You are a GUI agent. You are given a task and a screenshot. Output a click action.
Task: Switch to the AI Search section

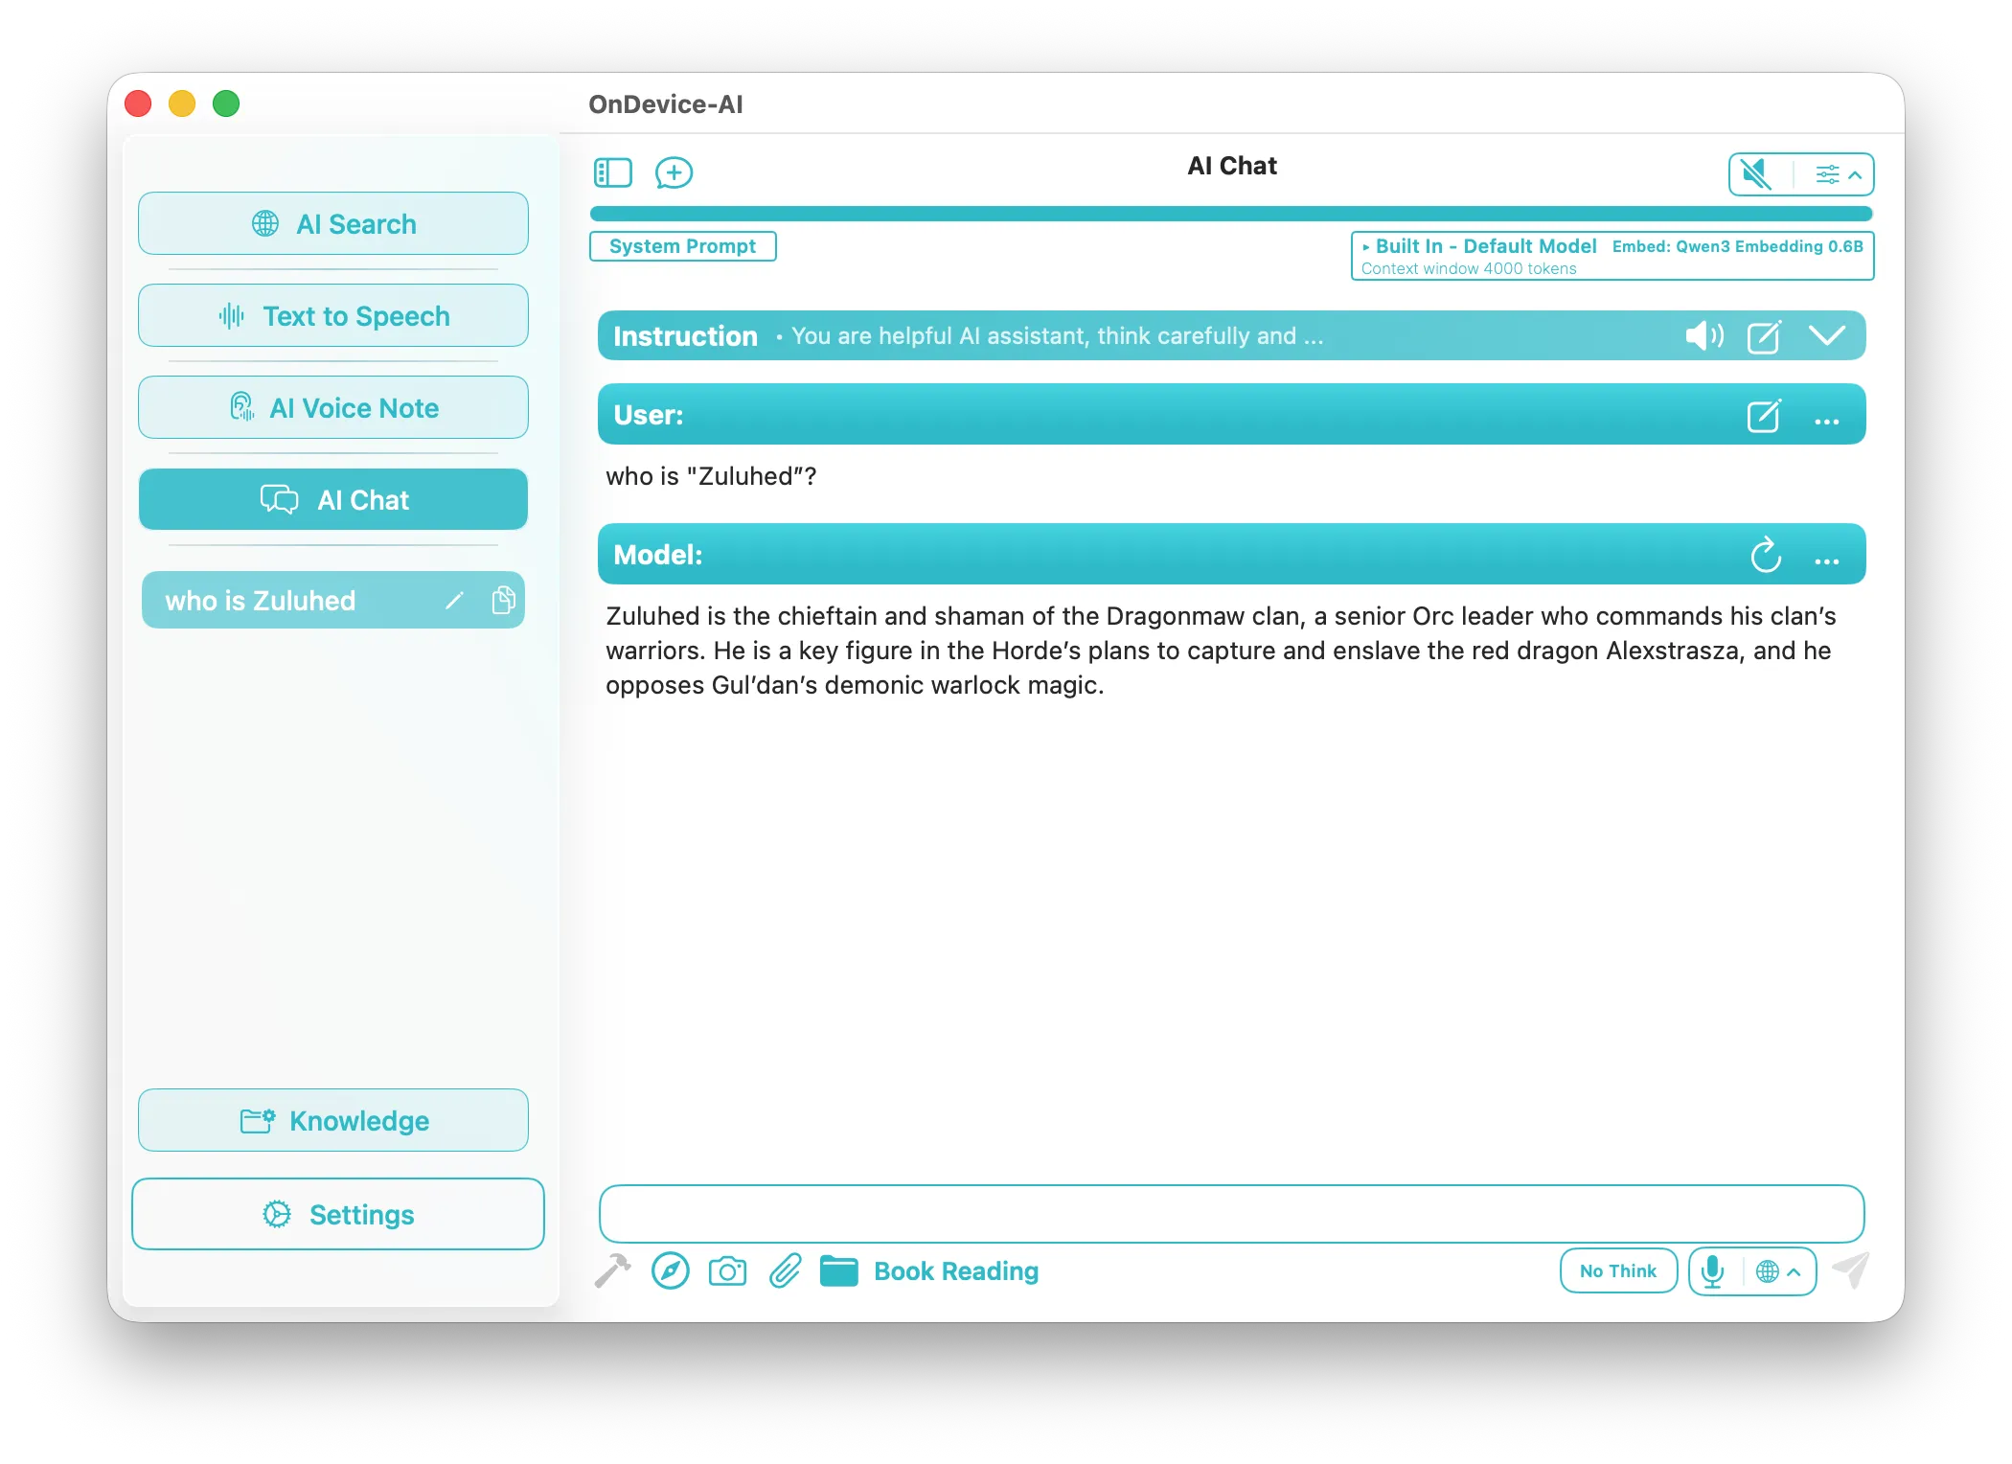click(x=333, y=223)
